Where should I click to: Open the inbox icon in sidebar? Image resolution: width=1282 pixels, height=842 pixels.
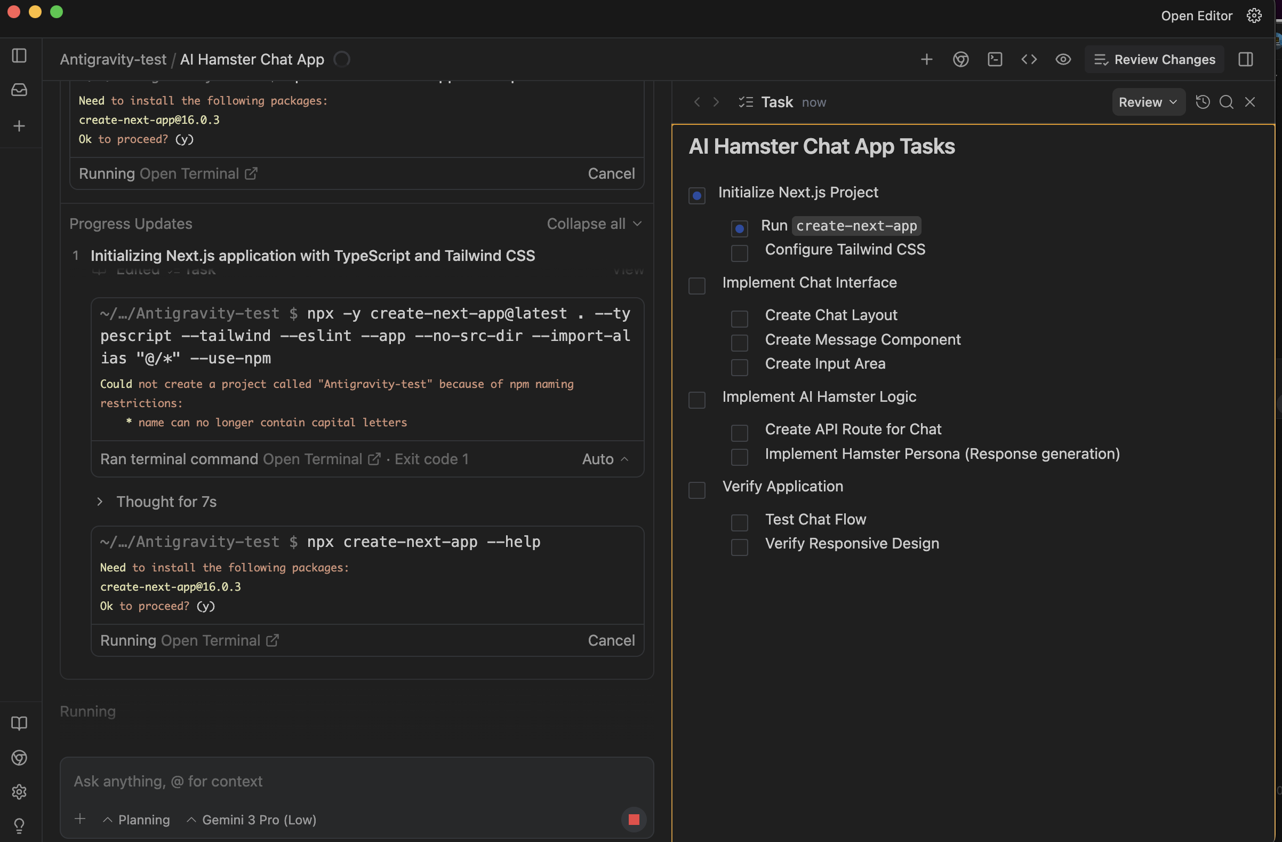click(19, 90)
